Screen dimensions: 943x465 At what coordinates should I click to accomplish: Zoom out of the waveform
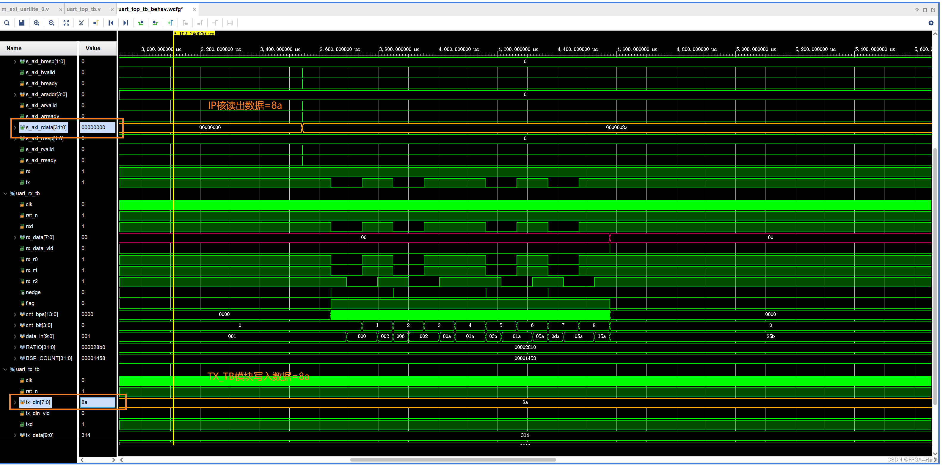(x=52, y=23)
